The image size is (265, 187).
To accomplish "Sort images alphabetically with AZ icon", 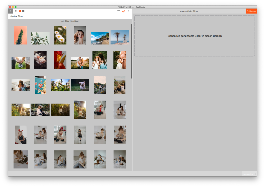I will pyautogui.click(x=124, y=11).
